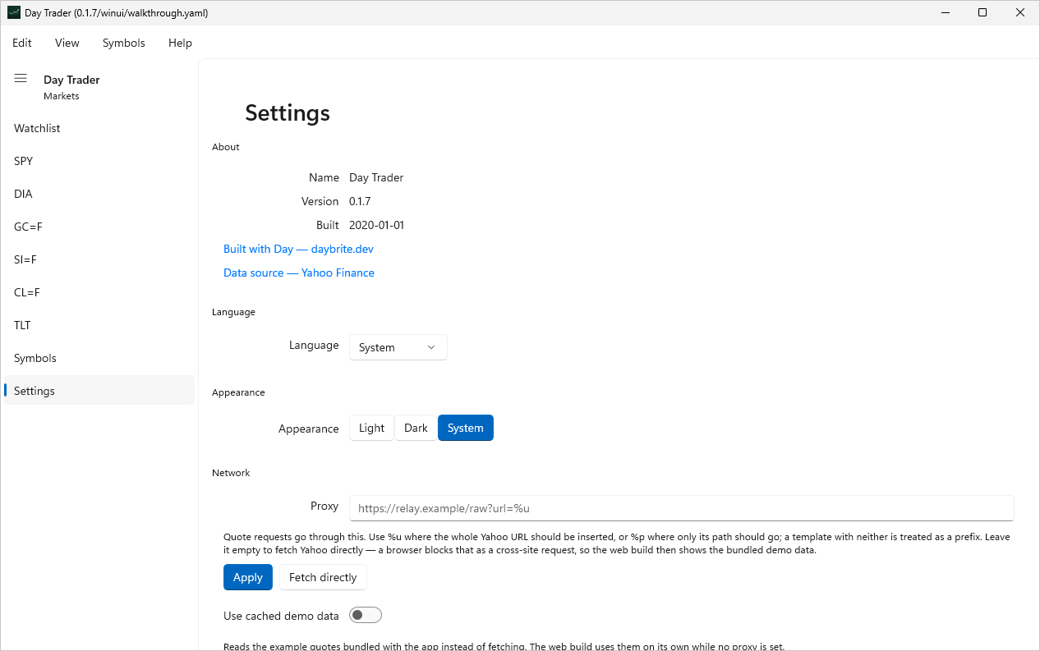Click the Fetch directly button

click(x=323, y=577)
